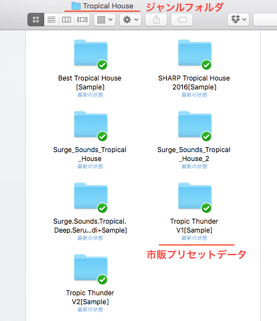Switch Finder to icon view

tap(36, 20)
